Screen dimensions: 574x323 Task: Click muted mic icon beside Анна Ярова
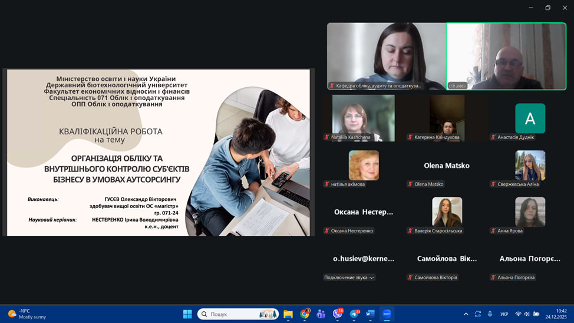493,231
